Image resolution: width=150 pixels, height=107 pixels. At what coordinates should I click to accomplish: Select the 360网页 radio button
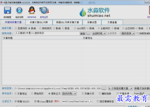(75, 28)
